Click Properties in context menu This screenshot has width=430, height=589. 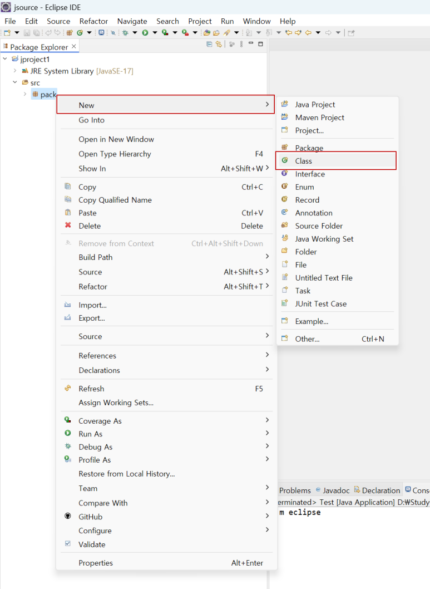(x=166, y=562)
